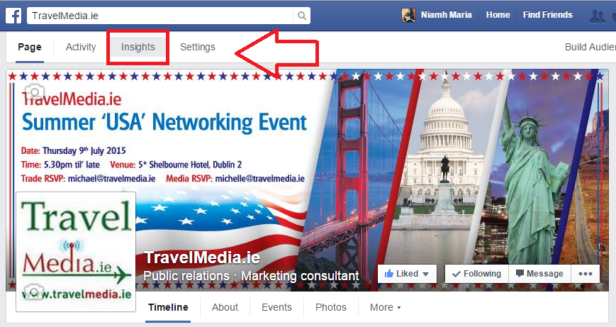The image size is (616, 327).
Task: Click the Facebook logo icon
Action: 13,16
